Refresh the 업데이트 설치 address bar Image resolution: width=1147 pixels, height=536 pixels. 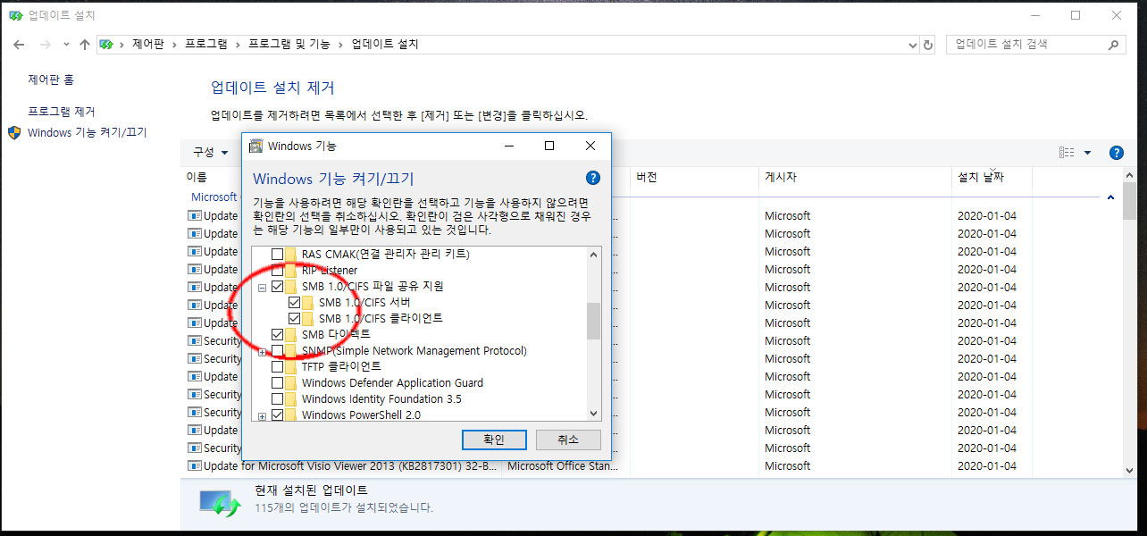928,45
